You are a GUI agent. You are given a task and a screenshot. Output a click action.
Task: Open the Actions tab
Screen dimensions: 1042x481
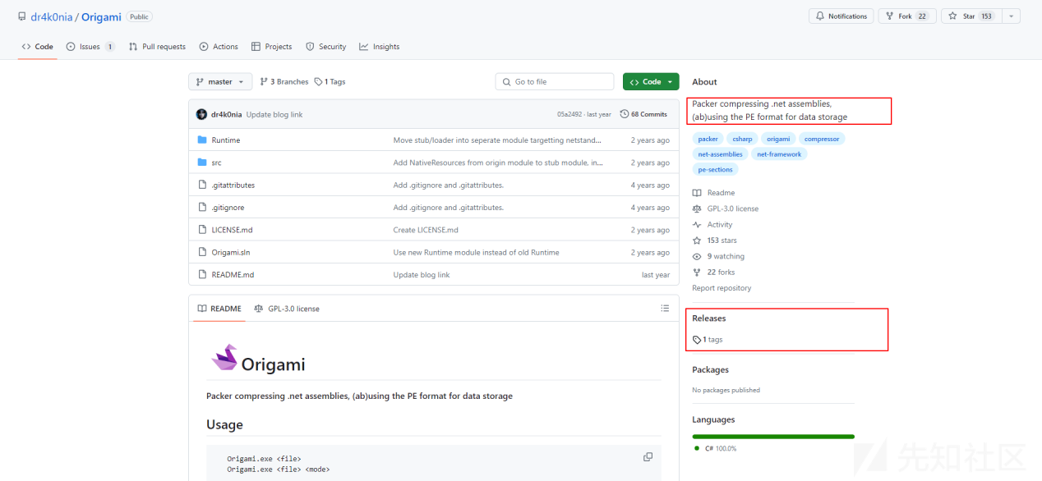click(219, 47)
